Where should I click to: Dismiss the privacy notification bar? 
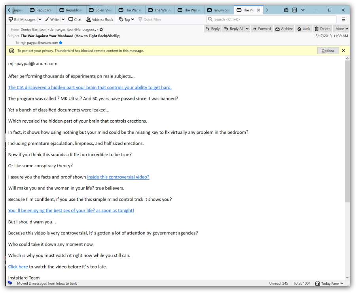[x=343, y=51]
